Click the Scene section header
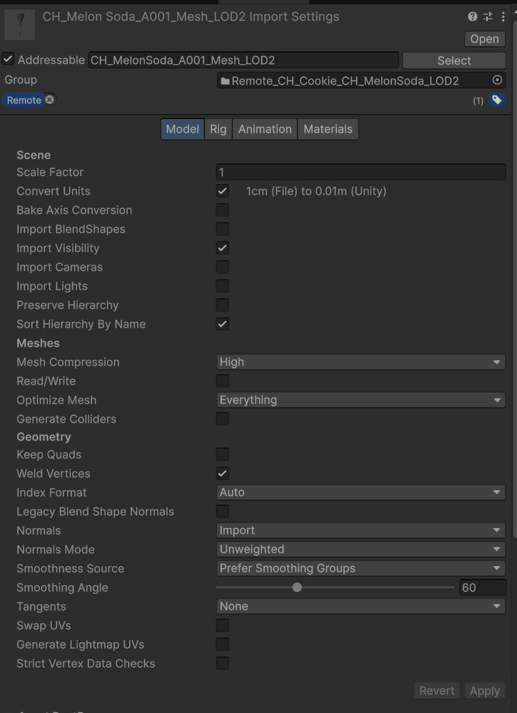 [34, 155]
